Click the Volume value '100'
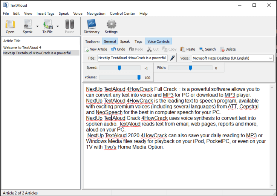277x196 pixels. click(147, 78)
